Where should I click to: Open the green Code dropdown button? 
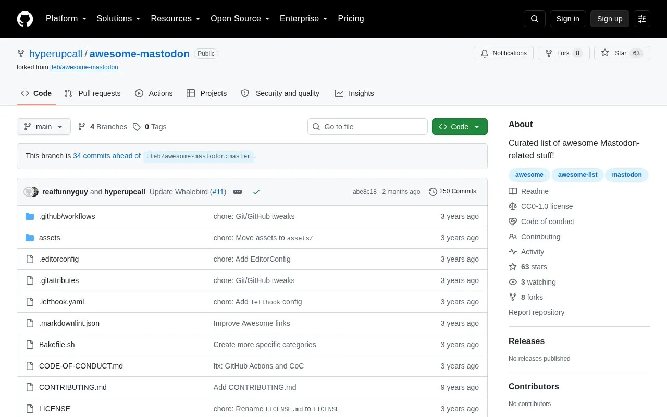(460, 127)
